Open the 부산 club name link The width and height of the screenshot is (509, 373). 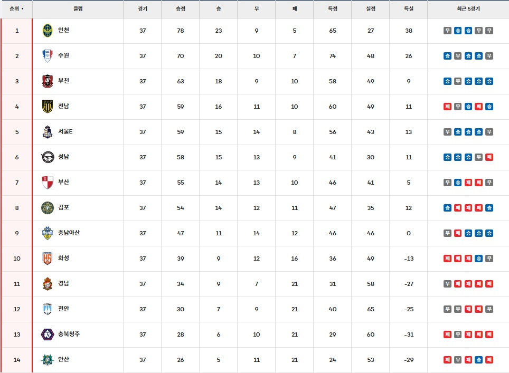pos(63,182)
